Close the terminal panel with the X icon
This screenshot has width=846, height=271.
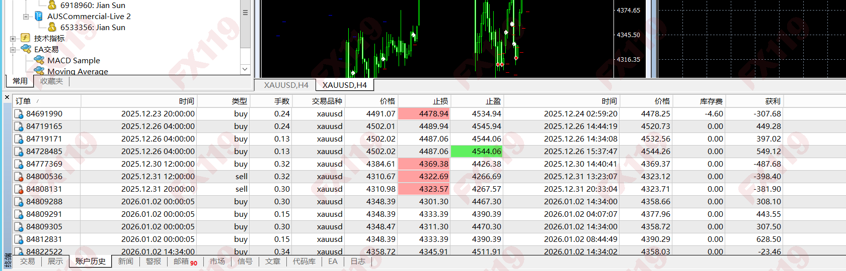pyautogui.click(x=7, y=97)
